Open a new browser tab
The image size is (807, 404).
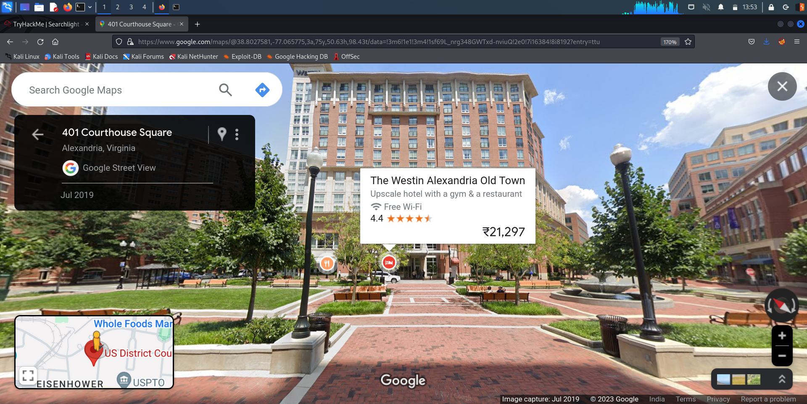[197, 24]
